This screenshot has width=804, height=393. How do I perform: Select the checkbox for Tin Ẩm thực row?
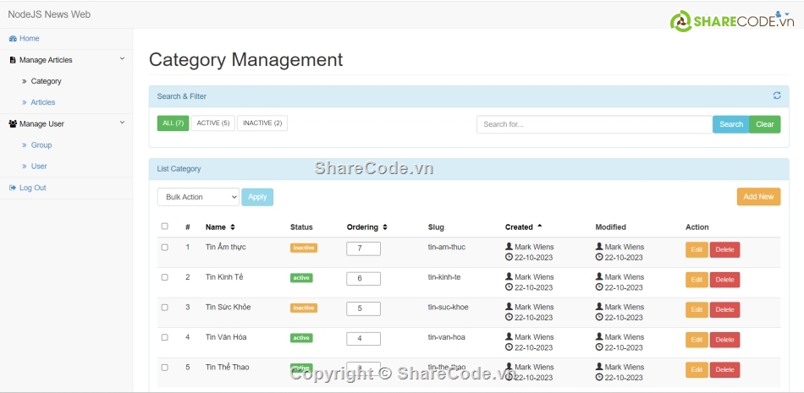[165, 248]
